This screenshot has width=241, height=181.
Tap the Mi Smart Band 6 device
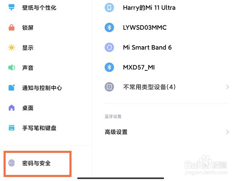coord(167,47)
